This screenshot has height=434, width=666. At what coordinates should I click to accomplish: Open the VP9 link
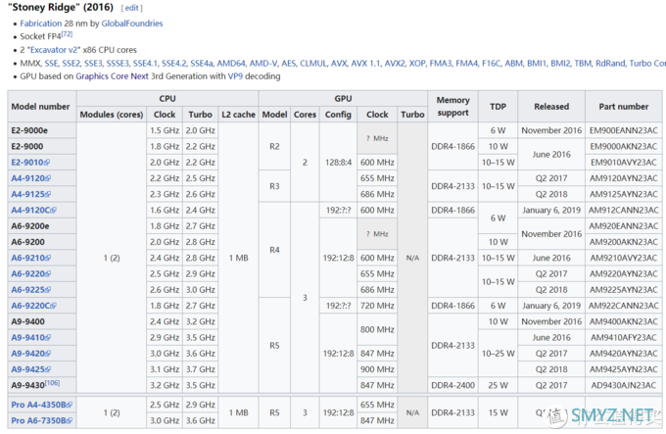point(235,76)
